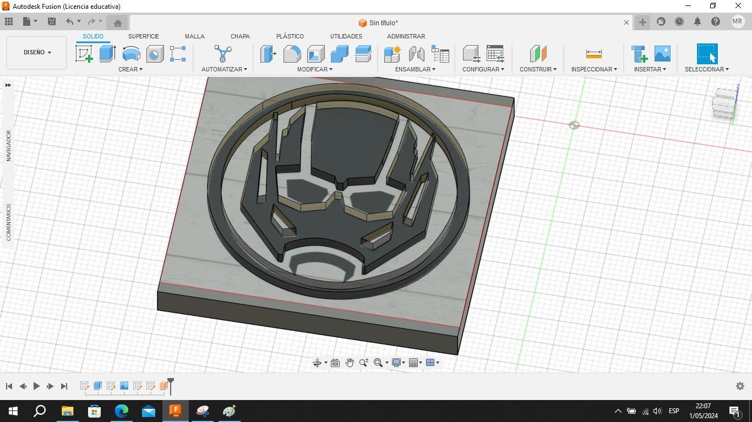Switch to the SUPERFICIE tab
Image resolution: width=752 pixels, height=422 pixels.
click(x=143, y=36)
